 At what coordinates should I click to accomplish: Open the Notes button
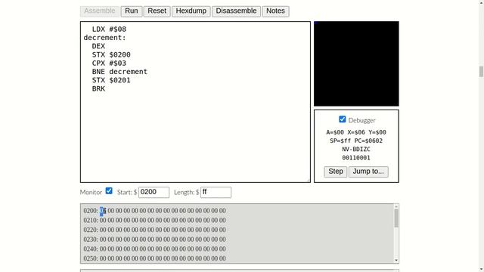click(x=275, y=11)
